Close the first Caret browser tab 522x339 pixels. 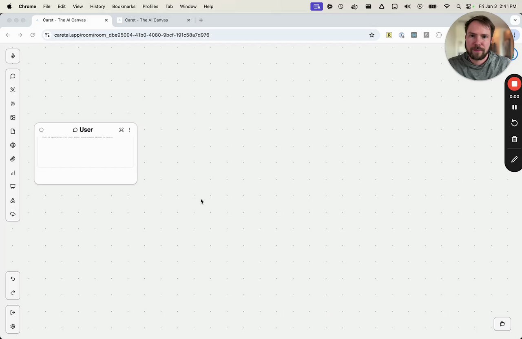point(106,20)
